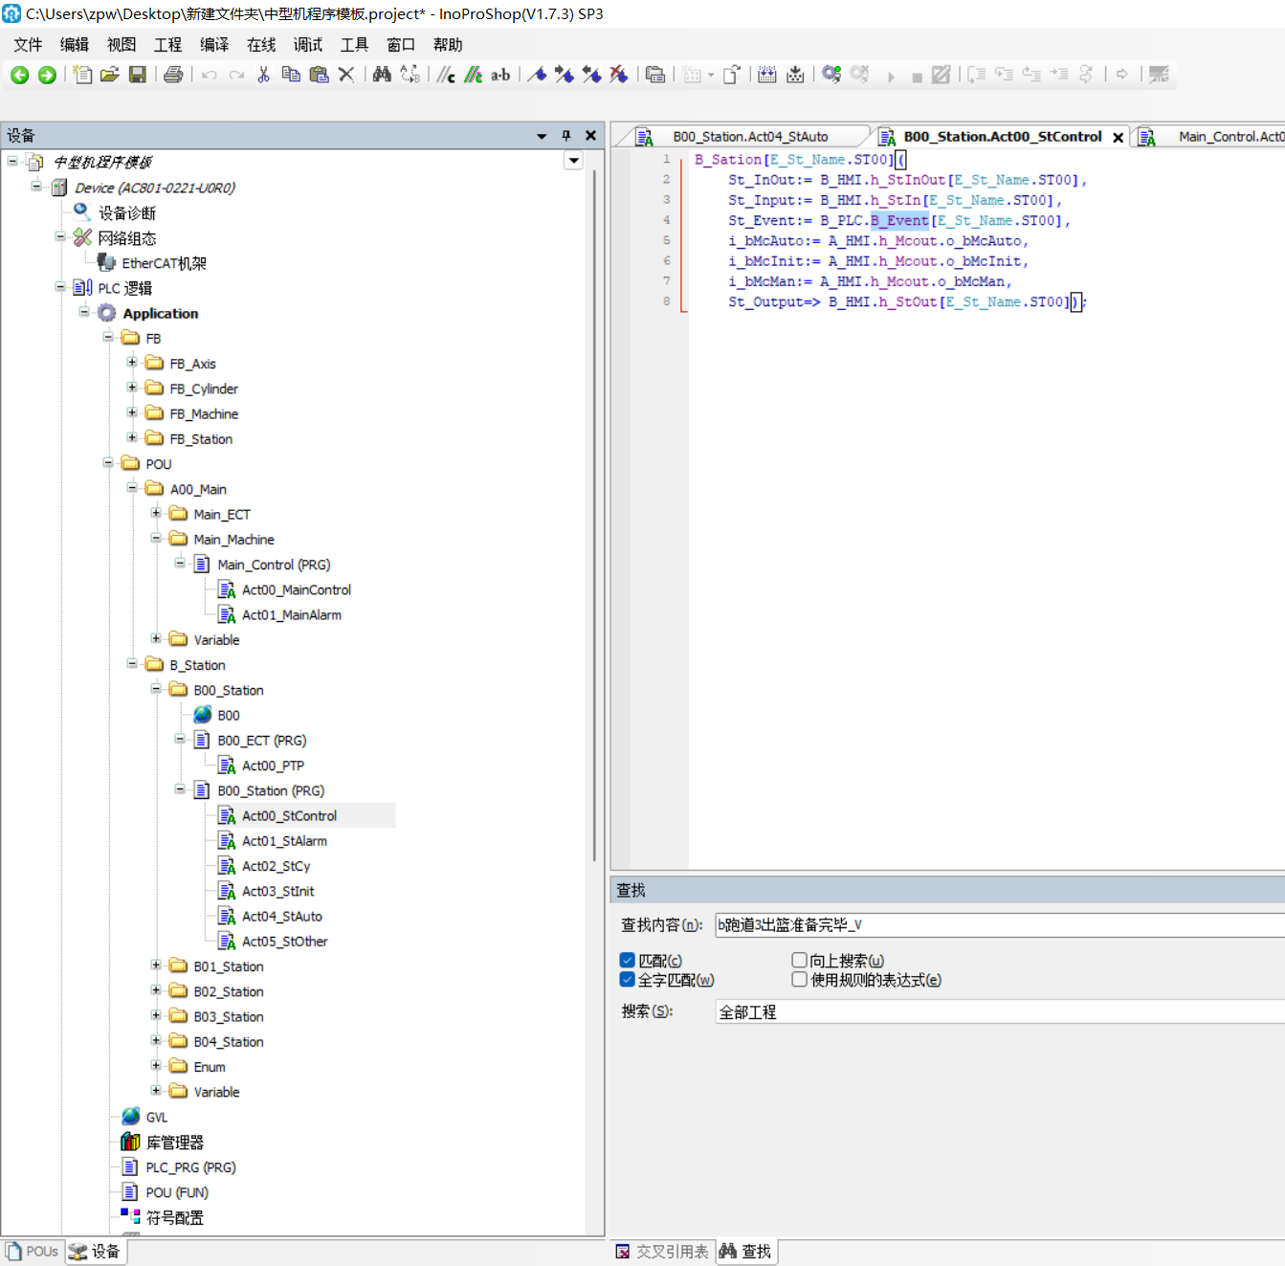Click the 搜索 scope field showing 全部工程
The height and width of the screenshot is (1266, 1285).
click(x=1000, y=1011)
